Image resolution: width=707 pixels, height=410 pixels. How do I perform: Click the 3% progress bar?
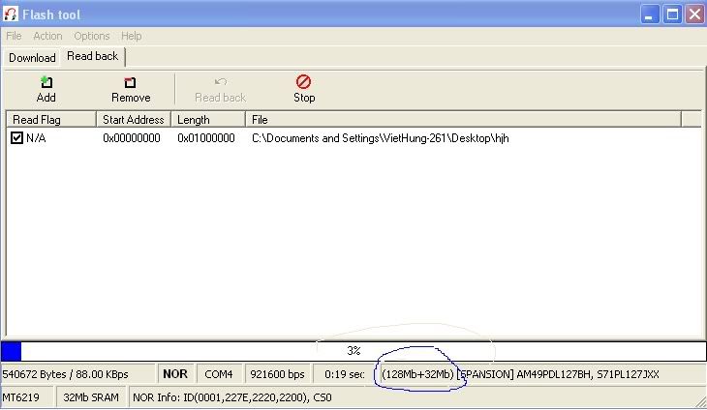pyautogui.click(x=353, y=351)
